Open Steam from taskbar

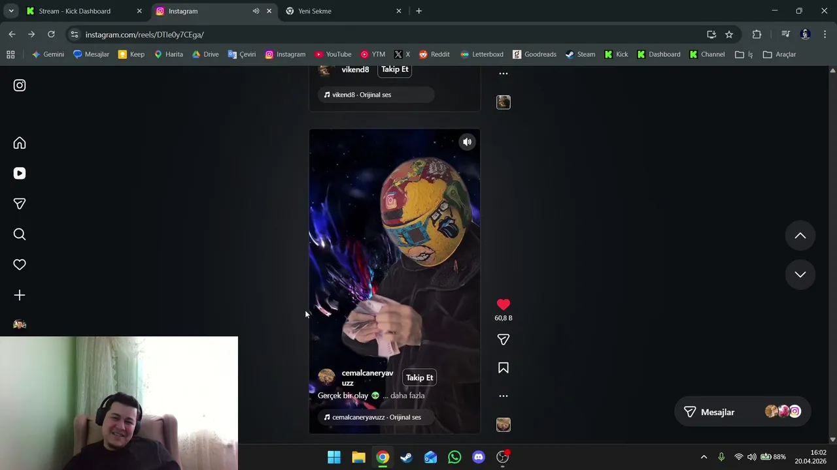pyautogui.click(x=406, y=457)
